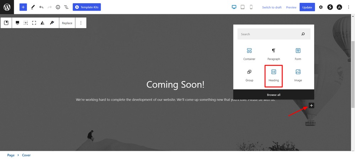
Task: Open the block inserter plus button in top toolbar
Action: coord(23,7)
